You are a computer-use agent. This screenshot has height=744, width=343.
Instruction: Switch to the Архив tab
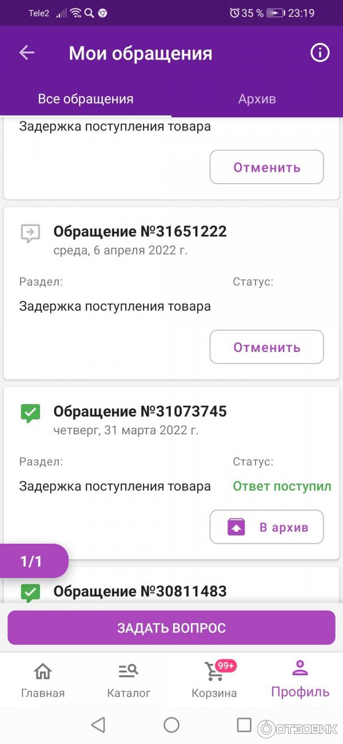click(257, 99)
